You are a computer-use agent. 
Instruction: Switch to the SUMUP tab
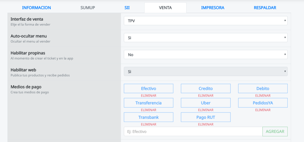pos(88,8)
